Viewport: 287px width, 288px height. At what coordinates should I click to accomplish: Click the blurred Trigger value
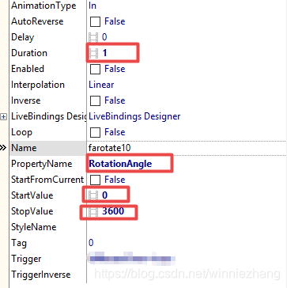(132, 259)
